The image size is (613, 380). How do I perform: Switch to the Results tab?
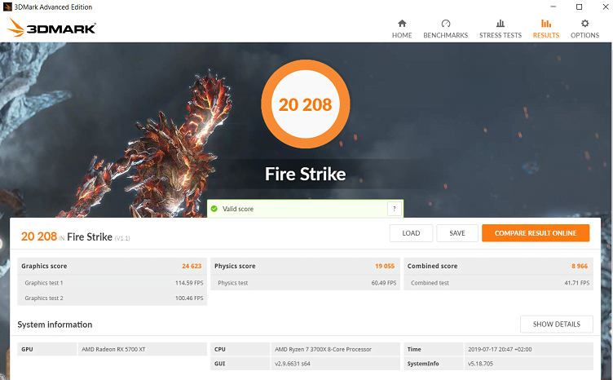[545, 29]
